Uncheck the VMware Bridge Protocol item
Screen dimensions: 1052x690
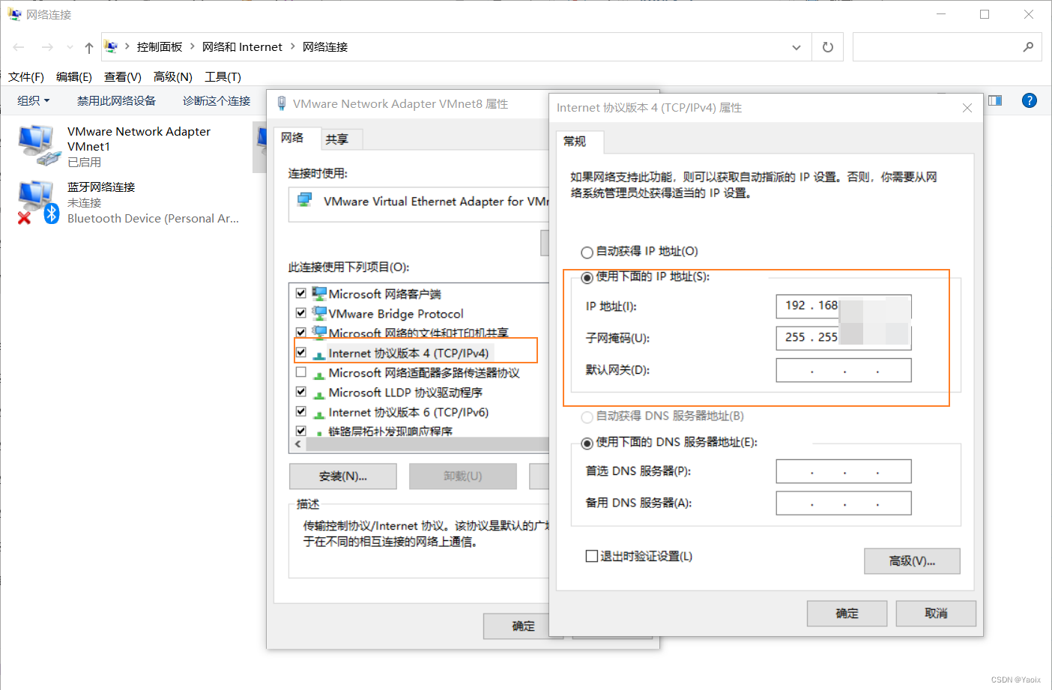[301, 312]
